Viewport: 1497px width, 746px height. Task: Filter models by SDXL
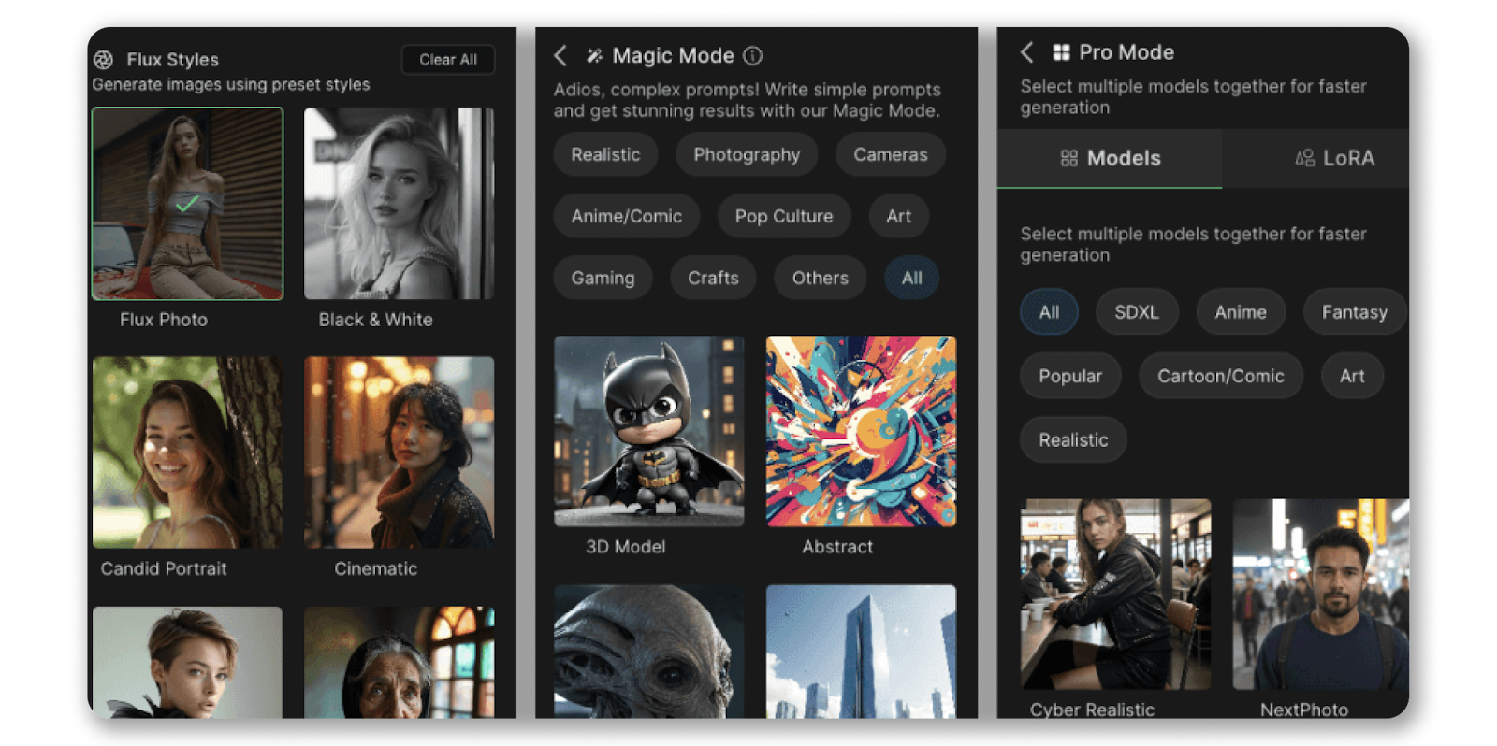pos(1137,312)
